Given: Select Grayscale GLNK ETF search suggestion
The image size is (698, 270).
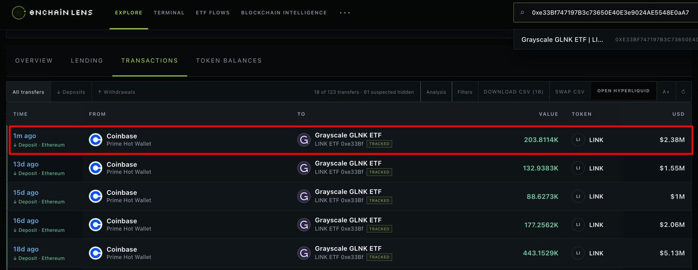Looking at the screenshot, I should click(606, 40).
